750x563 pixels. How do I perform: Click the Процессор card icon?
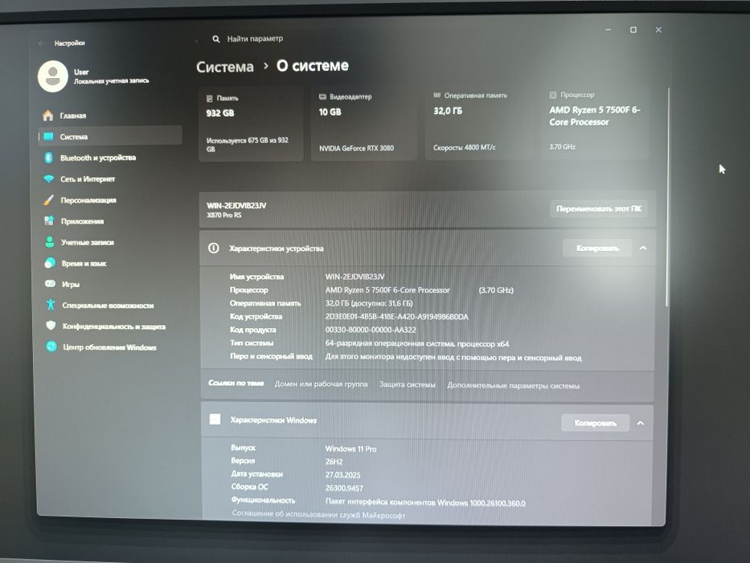pos(553,95)
